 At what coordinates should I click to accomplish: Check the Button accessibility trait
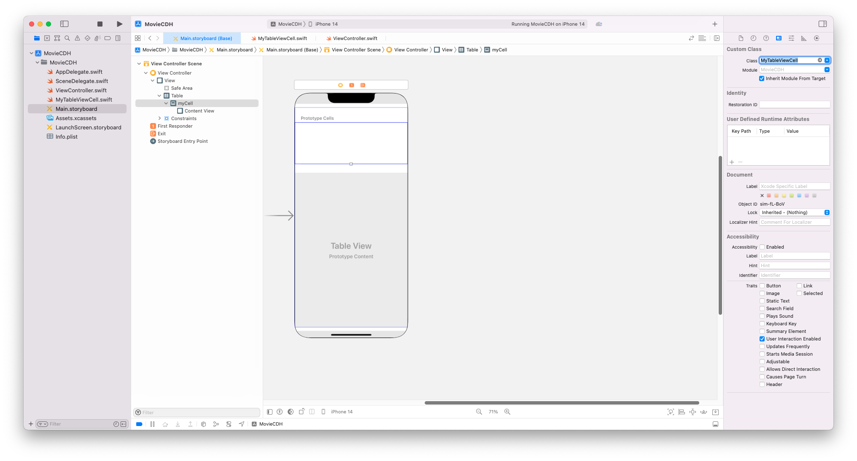762,286
